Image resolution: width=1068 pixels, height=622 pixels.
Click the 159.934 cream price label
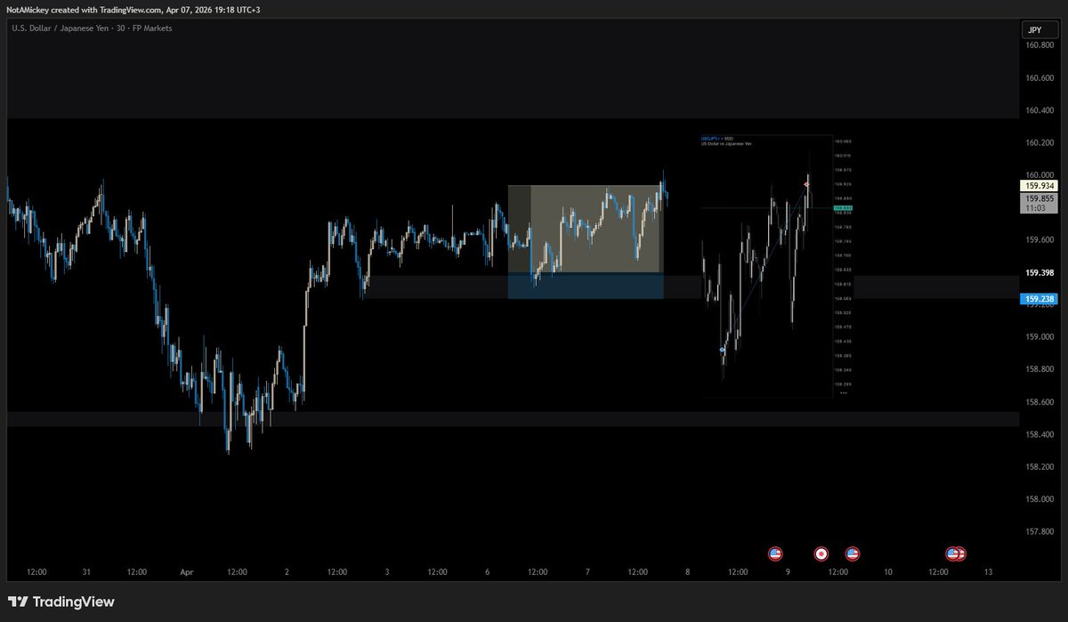point(1040,186)
